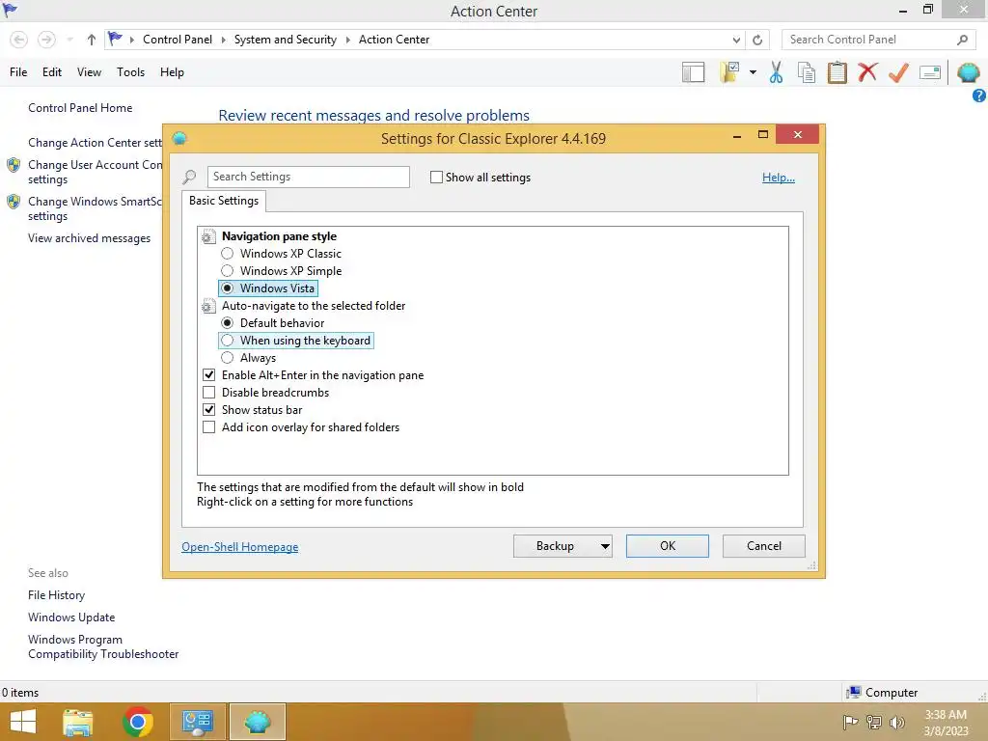The height and width of the screenshot is (741, 988).
Task: Open the Edit menu
Action: 52,72
